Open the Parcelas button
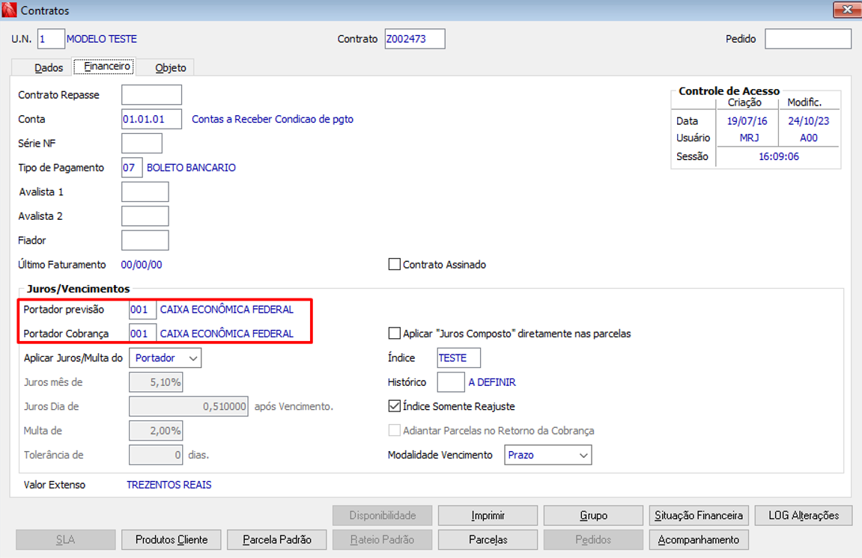The height and width of the screenshot is (558, 862). [x=488, y=539]
